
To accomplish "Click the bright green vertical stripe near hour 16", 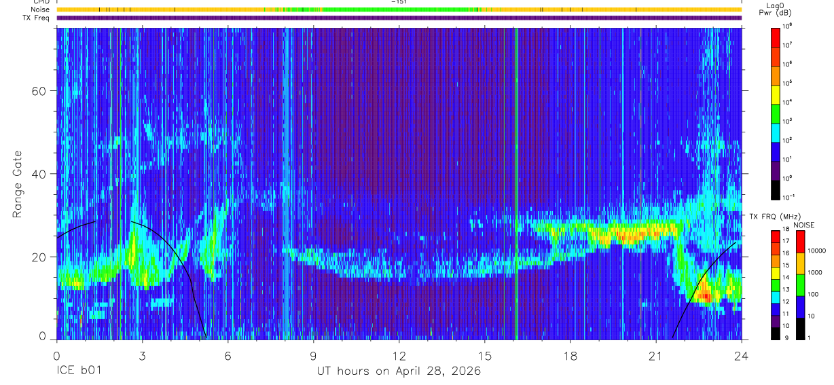I will [x=517, y=183].
